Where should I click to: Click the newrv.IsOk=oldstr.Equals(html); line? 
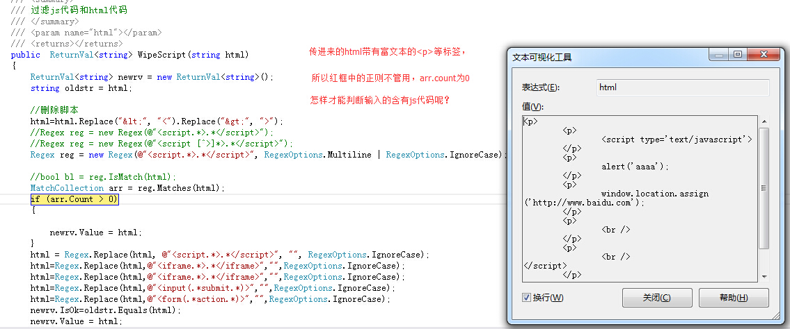(105, 310)
